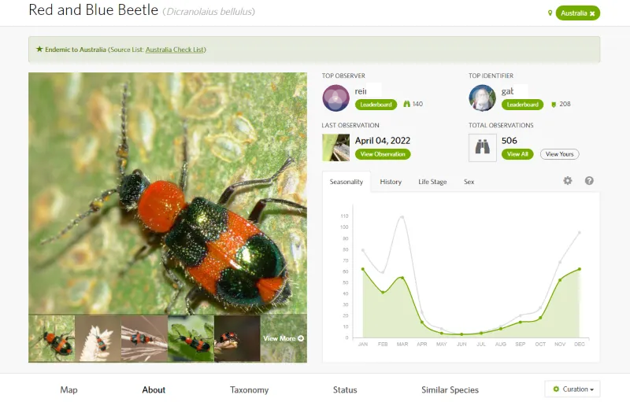Viewport: 630px width, 402px height.
Task: Open top observer's avatar
Action: [336, 98]
